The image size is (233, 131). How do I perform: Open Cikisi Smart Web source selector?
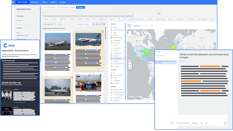point(183,123)
